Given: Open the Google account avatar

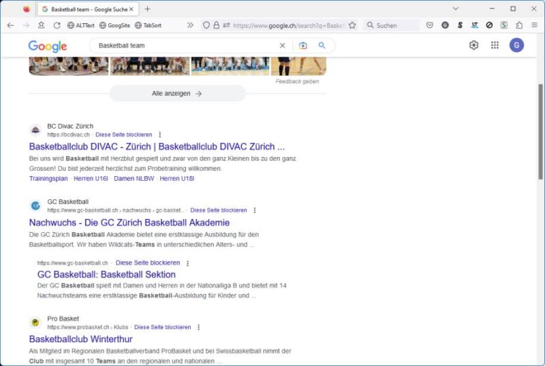Looking at the screenshot, I should tap(517, 46).
